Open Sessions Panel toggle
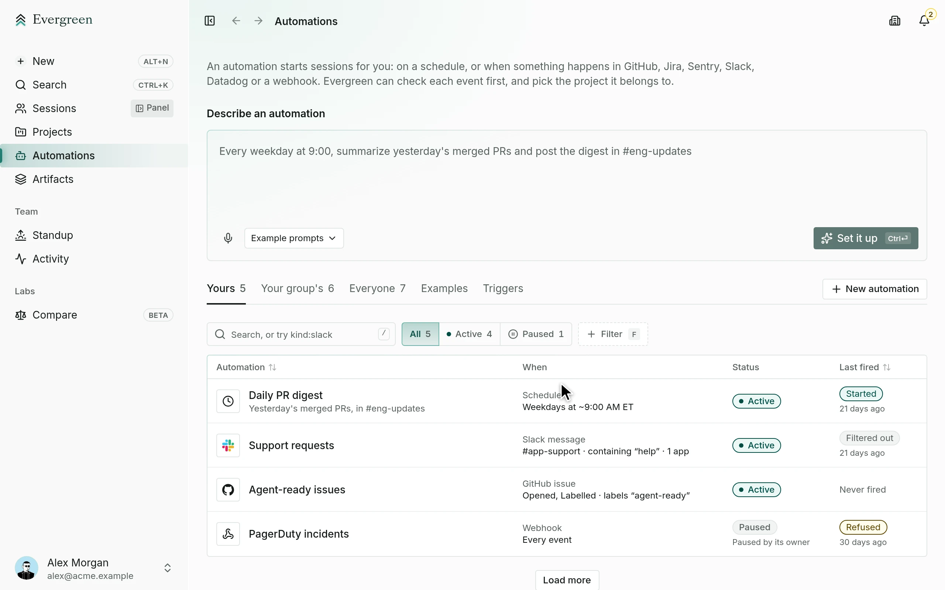The image size is (945, 590). (x=152, y=108)
